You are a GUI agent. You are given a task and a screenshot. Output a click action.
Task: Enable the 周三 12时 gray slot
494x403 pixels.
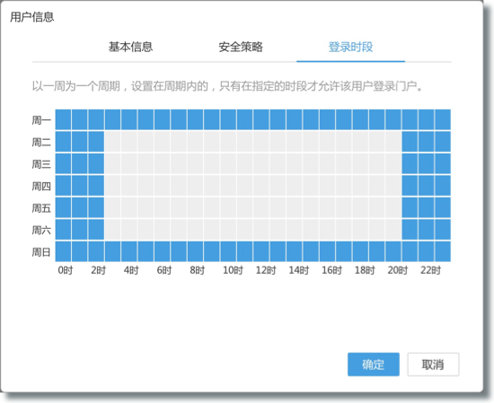pos(261,163)
